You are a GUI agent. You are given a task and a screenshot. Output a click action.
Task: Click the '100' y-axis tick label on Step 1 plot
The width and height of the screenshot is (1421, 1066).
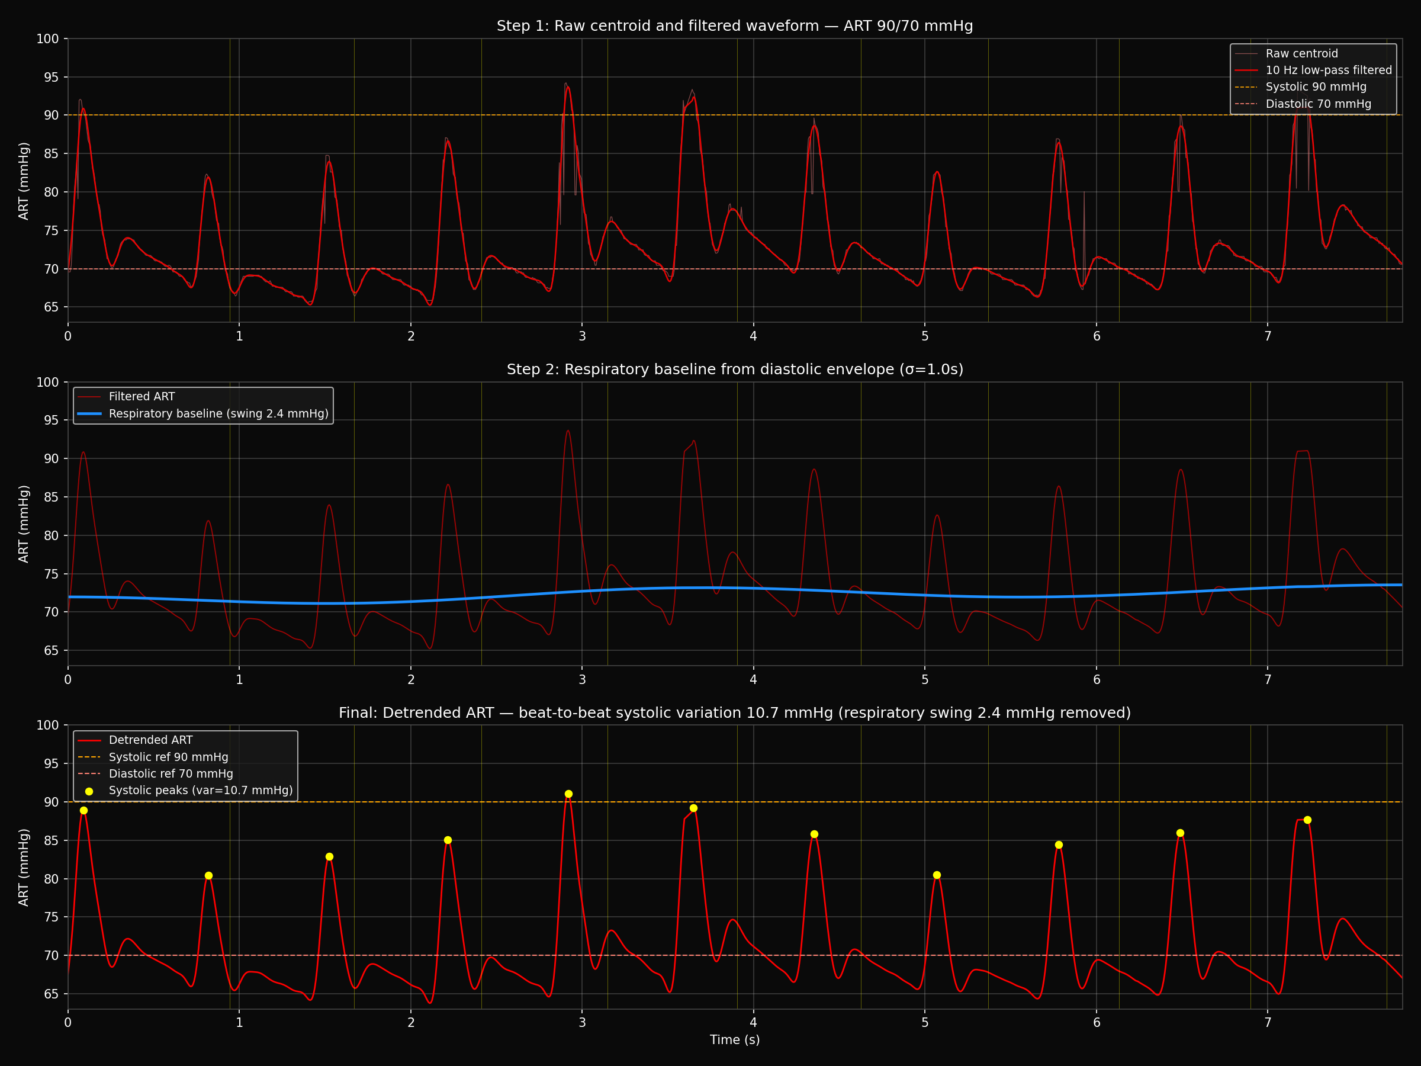pos(47,38)
